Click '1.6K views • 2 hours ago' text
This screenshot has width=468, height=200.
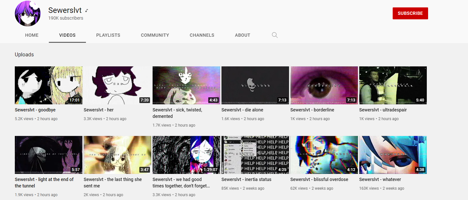(243, 119)
